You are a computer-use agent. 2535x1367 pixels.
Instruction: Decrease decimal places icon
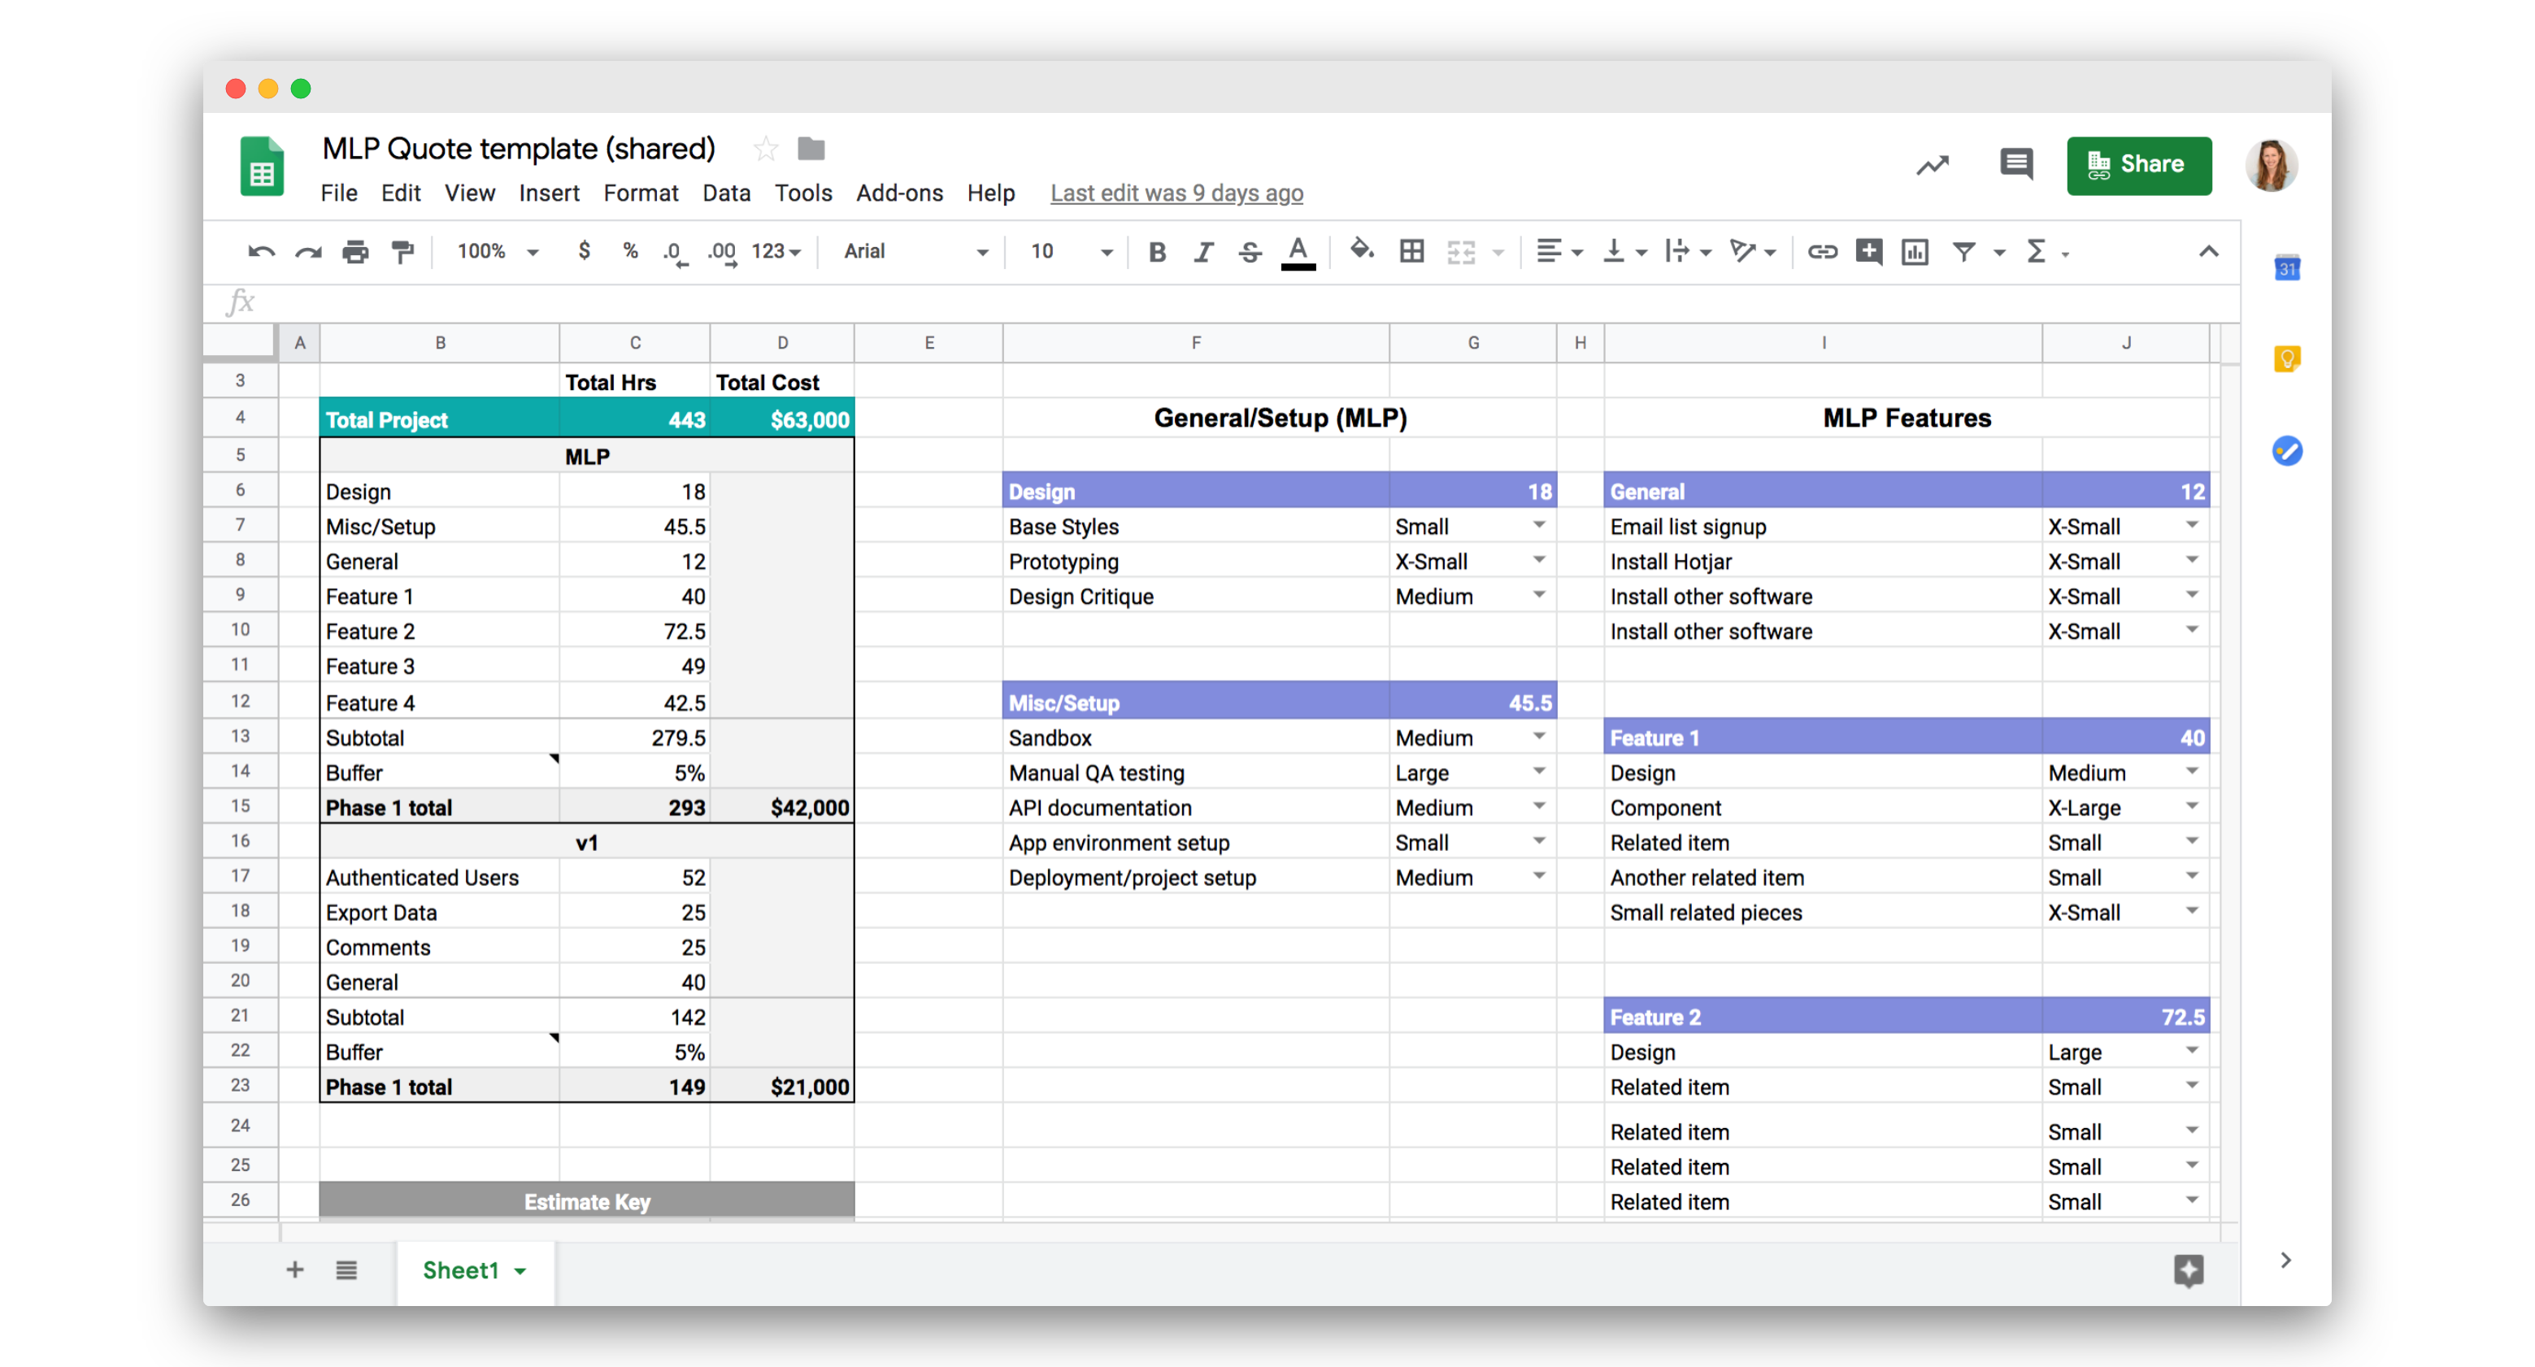[674, 253]
